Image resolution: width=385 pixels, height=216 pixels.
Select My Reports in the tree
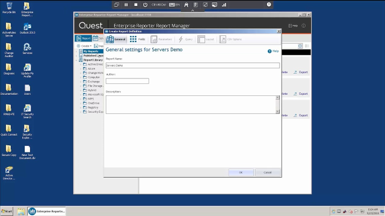pyautogui.click(x=91, y=51)
